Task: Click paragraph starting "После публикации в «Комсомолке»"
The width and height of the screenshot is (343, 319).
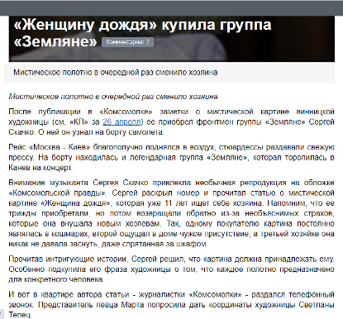Action: tap(171, 121)
